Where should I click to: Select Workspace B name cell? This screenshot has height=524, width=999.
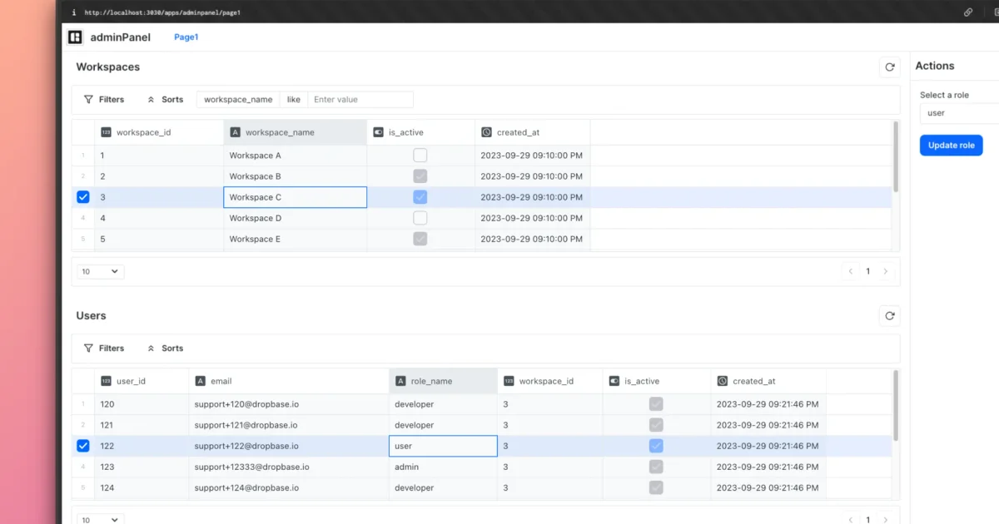coord(295,176)
